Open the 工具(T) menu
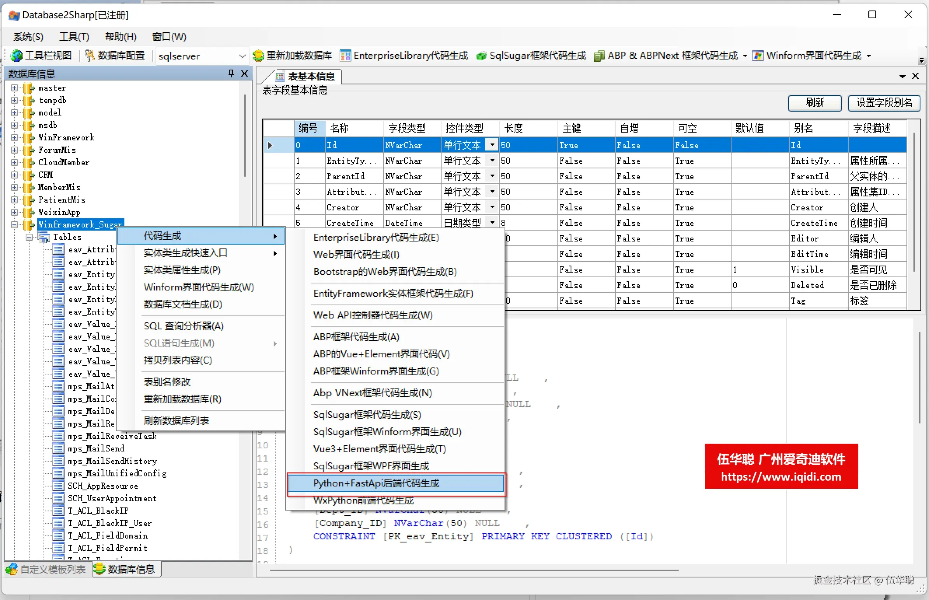This screenshot has width=929, height=600. pos(74,37)
